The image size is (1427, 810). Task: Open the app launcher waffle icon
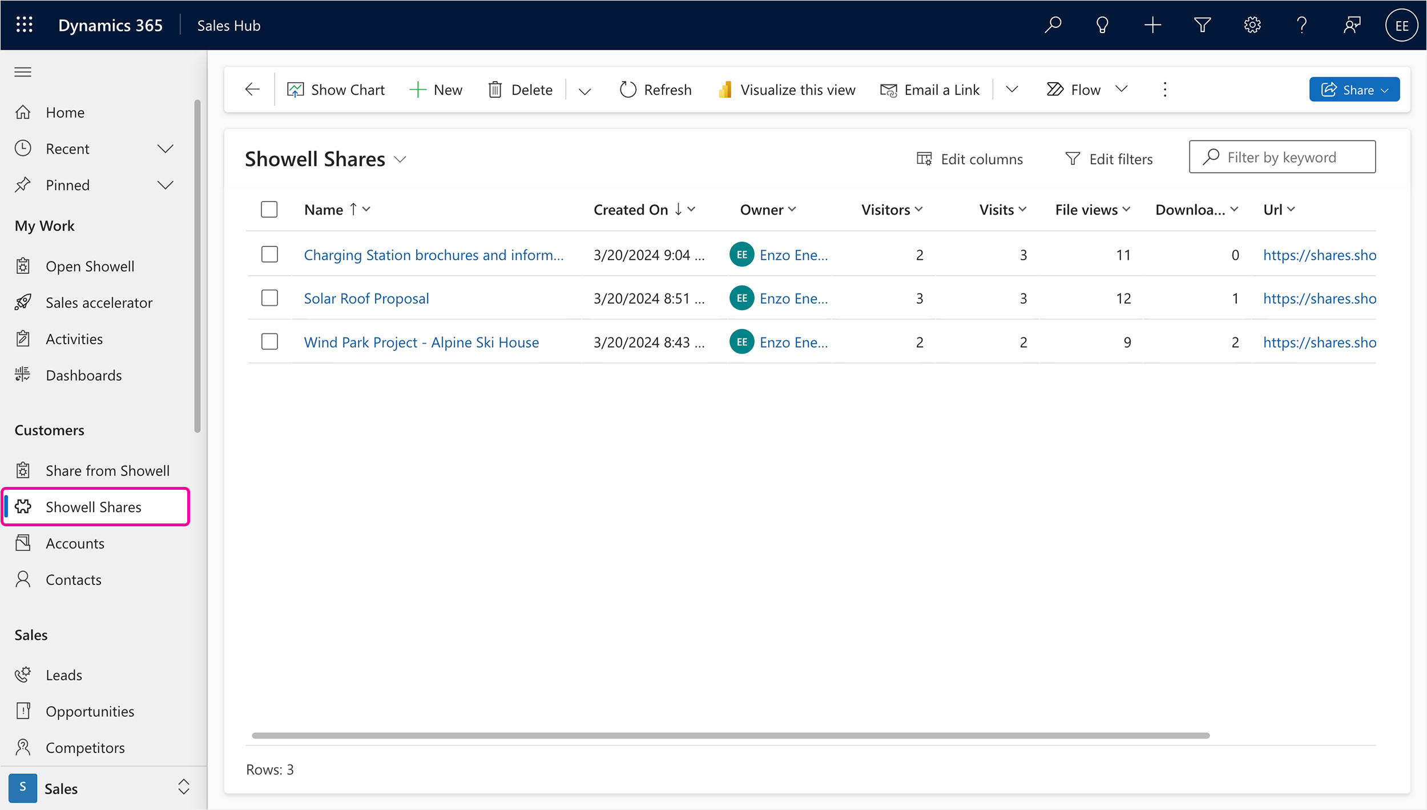tap(24, 25)
